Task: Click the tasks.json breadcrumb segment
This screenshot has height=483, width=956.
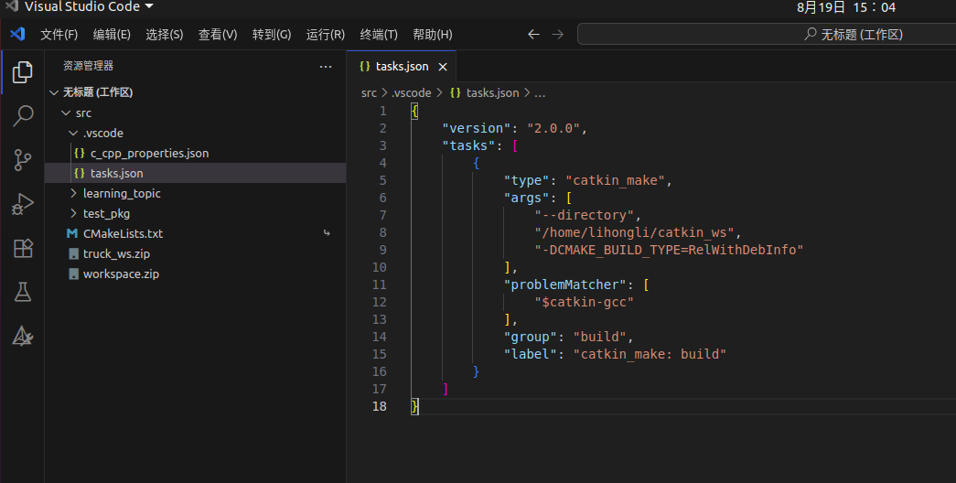Action: (x=492, y=92)
